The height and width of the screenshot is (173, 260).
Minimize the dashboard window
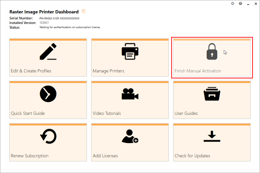pos(248,4)
